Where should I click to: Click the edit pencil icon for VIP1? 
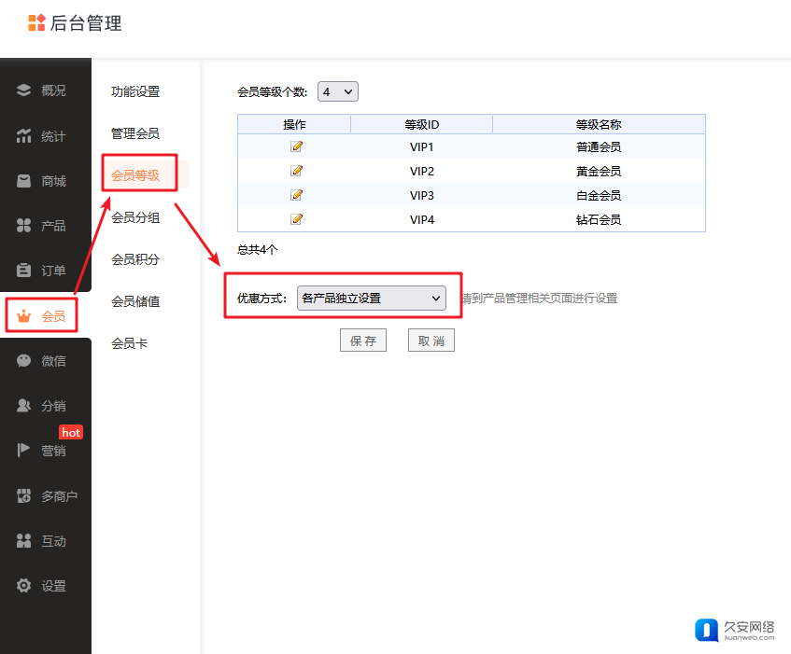pyautogui.click(x=297, y=146)
